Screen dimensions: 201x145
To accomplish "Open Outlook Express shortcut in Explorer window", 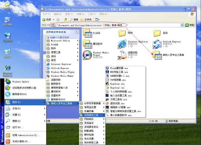I will pyautogui.click(x=157, y=44).
